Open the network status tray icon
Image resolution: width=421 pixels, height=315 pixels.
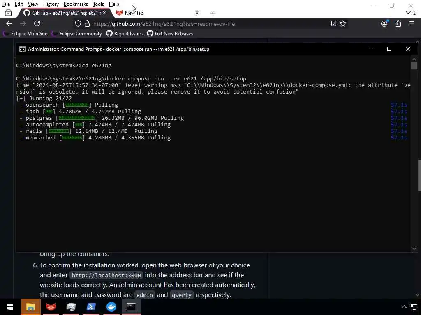click(x=414, y=307)
